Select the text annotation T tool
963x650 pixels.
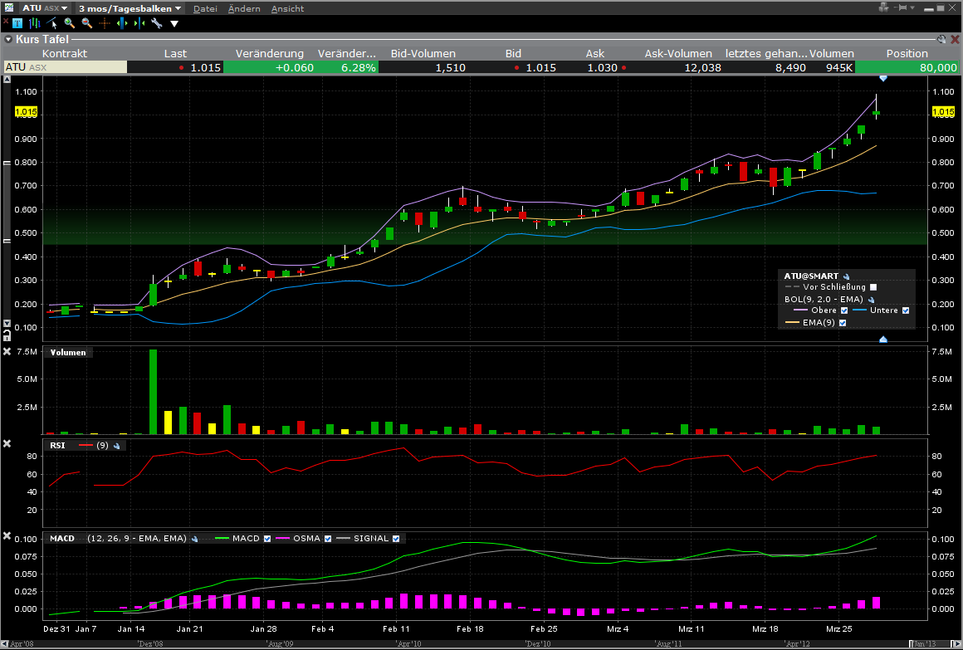coord(17,23)
